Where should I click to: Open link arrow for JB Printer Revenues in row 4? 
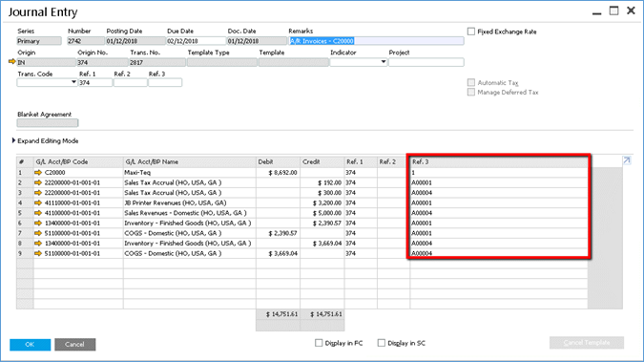pos(38,202)
